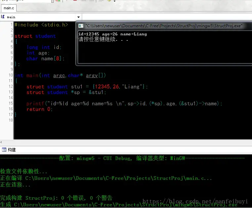Screen dimensions: 252x208
Task: Click the "return 0;" statement
Action: [x=40, y=109]
